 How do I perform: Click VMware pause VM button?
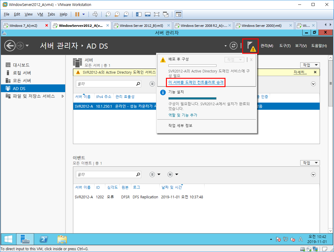77,14
